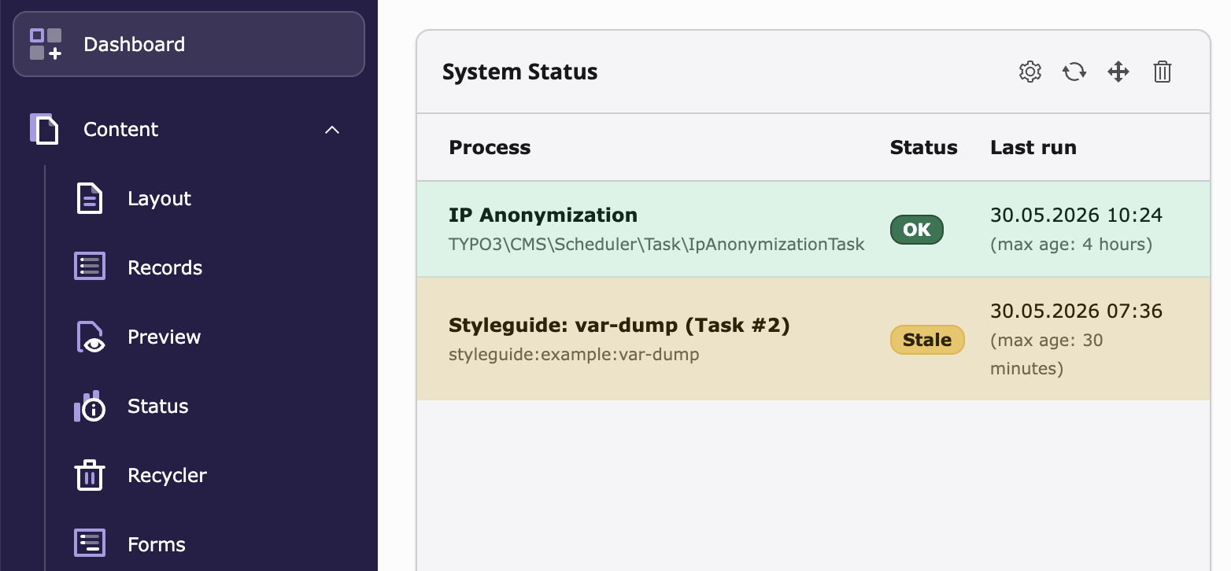Click the Layout document icon
Screen dimensions: 1231x571
click(90, 198)
